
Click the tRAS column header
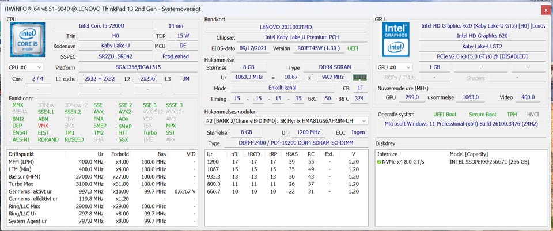point(292,154)
